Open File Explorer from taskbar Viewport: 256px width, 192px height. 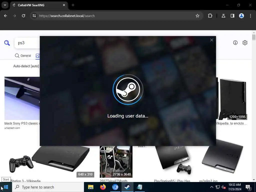[x=90, y=187]
